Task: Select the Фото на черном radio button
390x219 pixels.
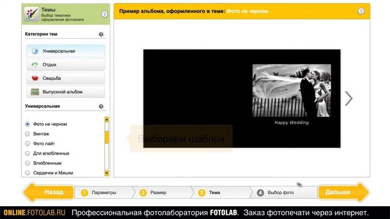Action: 27,124
